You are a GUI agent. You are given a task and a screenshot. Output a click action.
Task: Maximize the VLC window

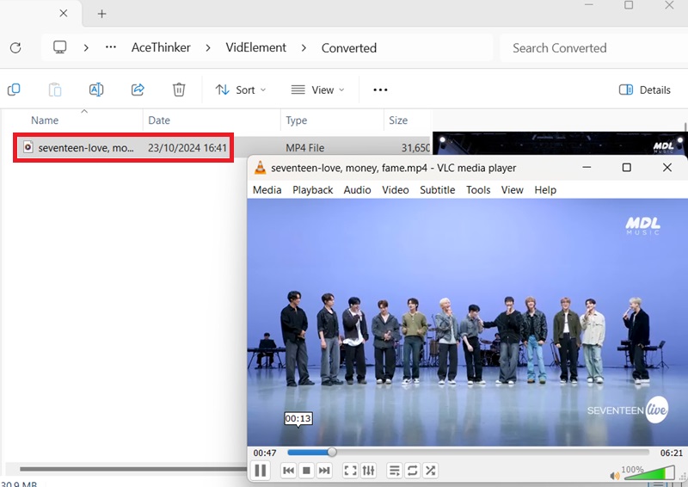coord(627,167)
